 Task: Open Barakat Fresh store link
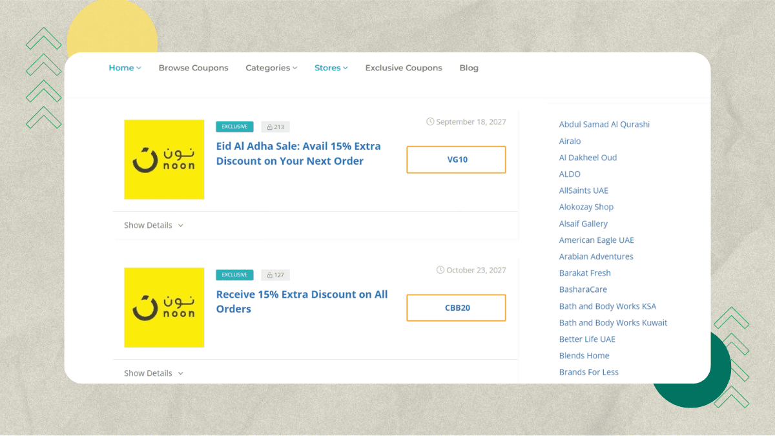tap(585, 273)
